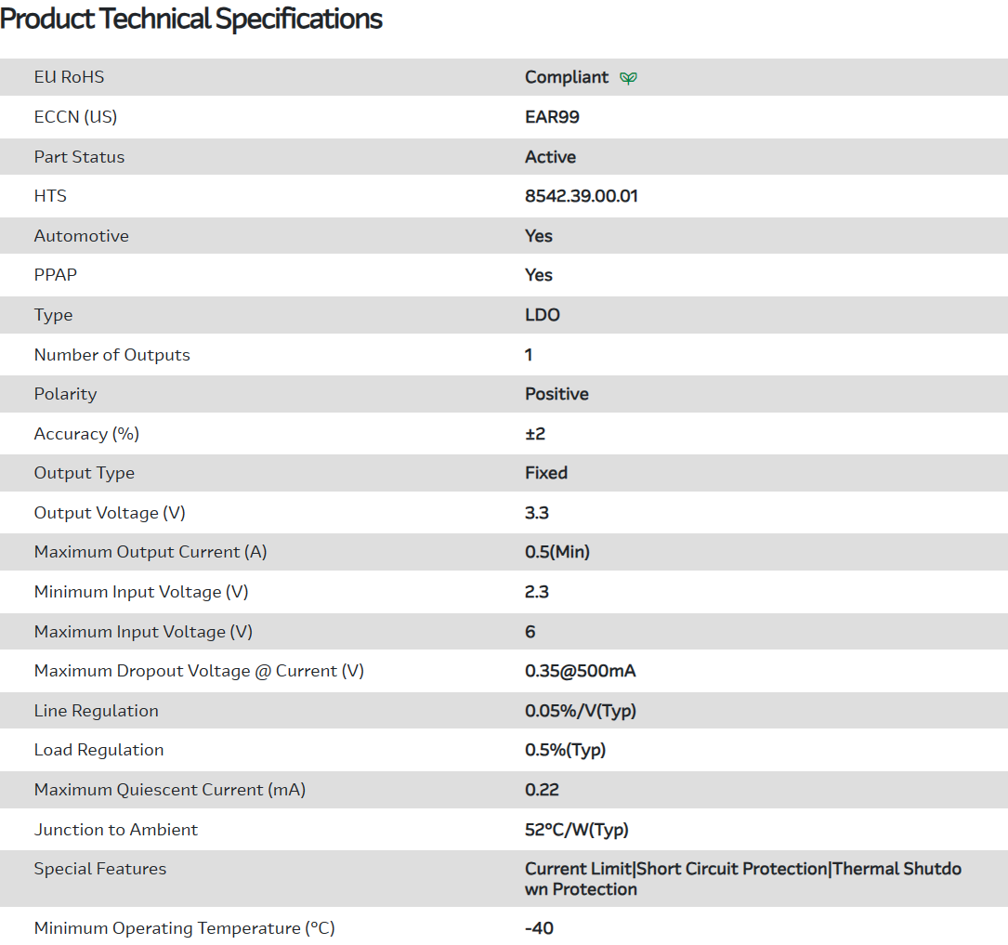The width and height of the screenshot is (1008, 945).
Task: Click HTS code 8542.39.00.01
Action: (x=582, y=196)
